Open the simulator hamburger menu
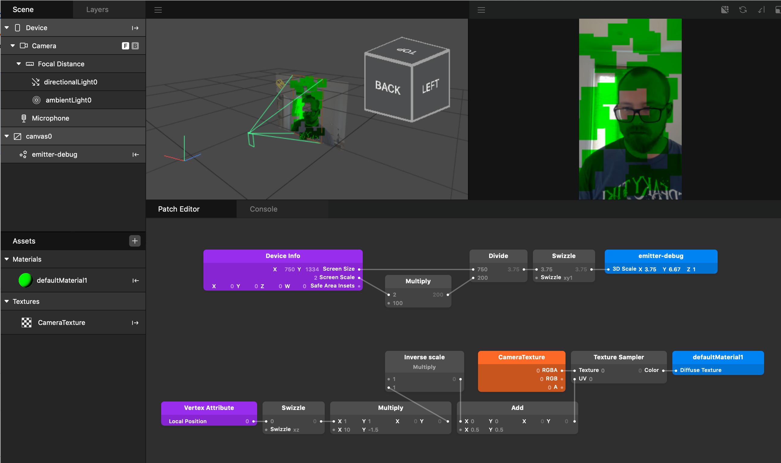The image size is (781, 463). pyautogui.click(x=481, y=10)
